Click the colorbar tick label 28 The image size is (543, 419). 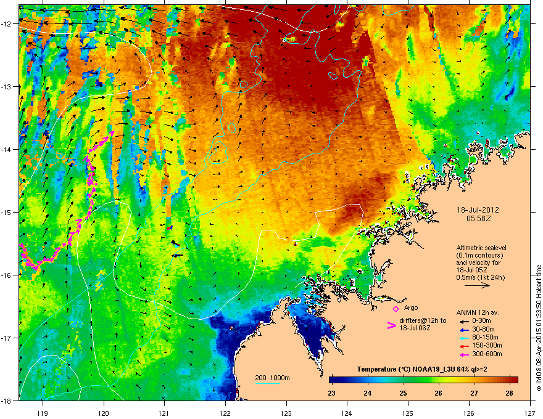tap(509, 393)
